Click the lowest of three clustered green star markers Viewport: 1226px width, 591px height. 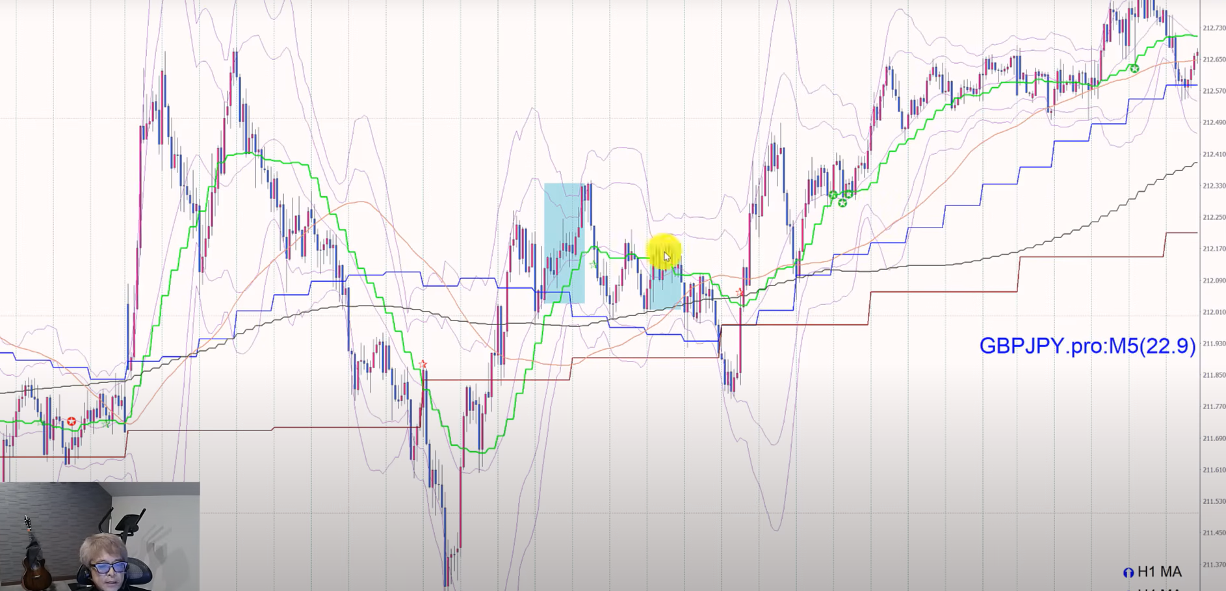[842, 204]
